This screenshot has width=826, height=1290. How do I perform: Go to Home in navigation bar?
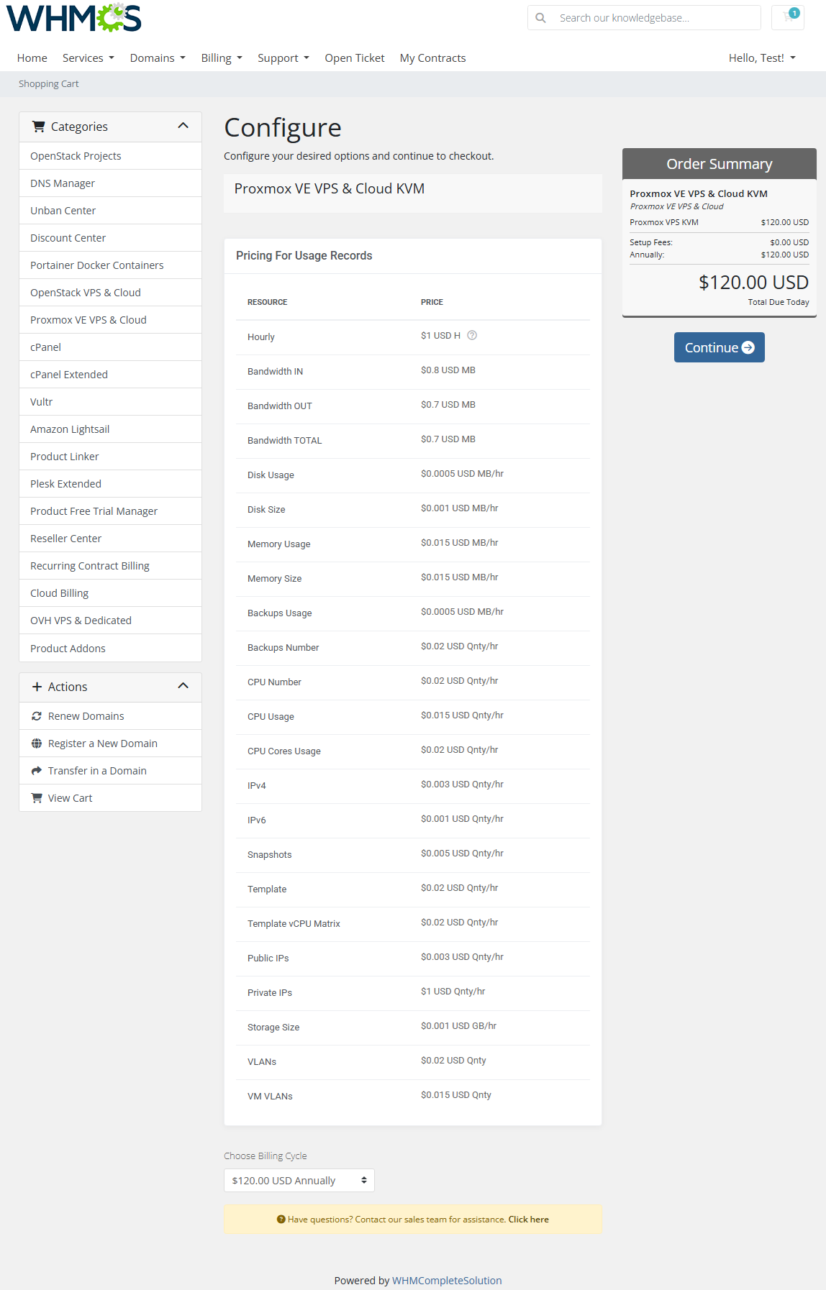[x=32, y=58]
